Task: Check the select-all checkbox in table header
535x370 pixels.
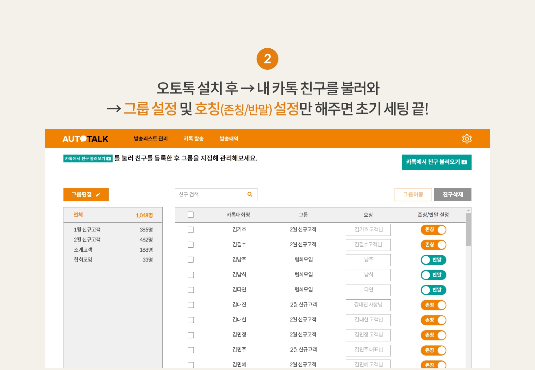Action: pos(191,215)
